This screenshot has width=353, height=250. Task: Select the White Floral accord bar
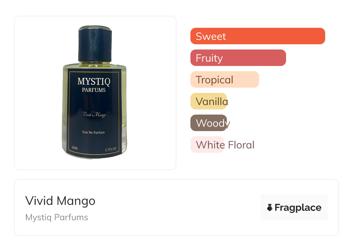[207, 145]
